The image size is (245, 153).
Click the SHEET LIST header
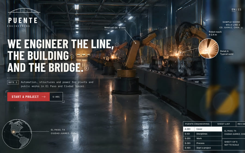coord(223,124)
